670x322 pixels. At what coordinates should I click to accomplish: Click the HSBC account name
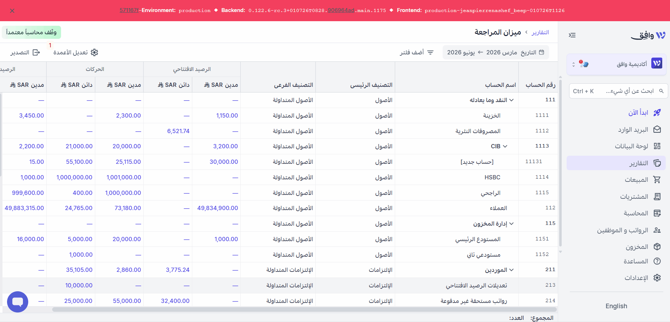tap(492, 178)
